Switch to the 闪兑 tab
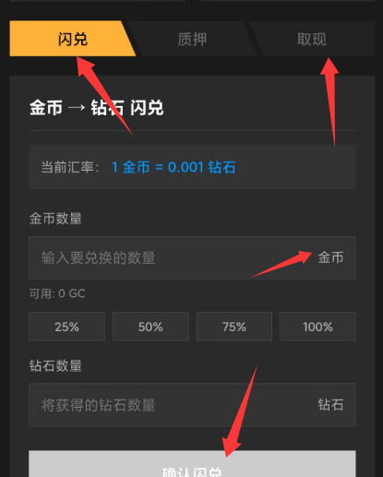383x477 pixels. pos(73,39)
